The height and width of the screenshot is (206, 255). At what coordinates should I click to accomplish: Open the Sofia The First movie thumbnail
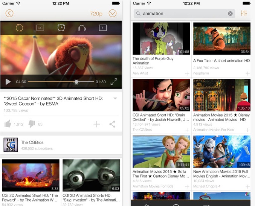pyautogui.click(x=161, y=151)
